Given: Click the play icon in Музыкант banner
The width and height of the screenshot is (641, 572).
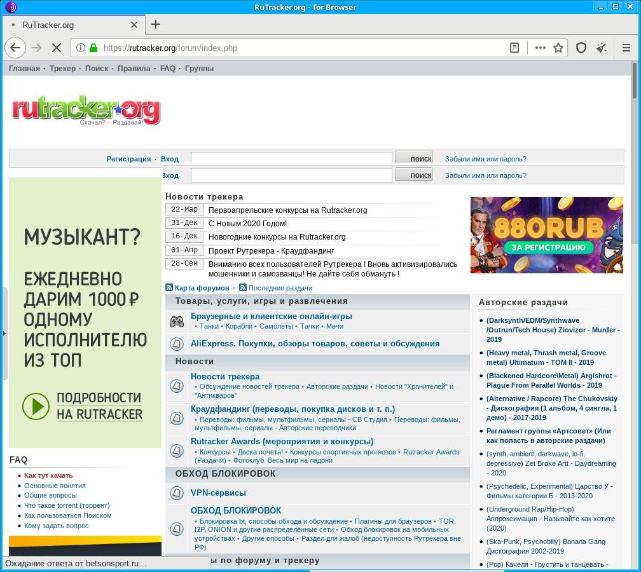Looking at the screenshot, I should [x=36, y=406].
